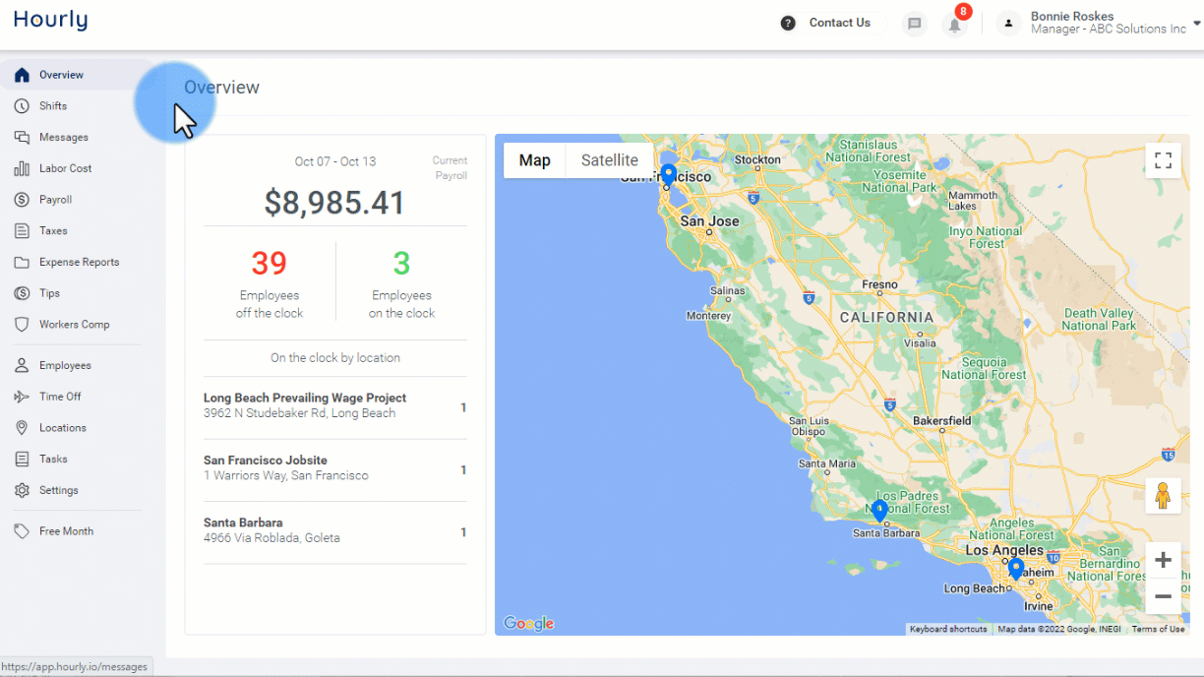
Task: Open map Terms of Use link
Action: point(1158,630)
